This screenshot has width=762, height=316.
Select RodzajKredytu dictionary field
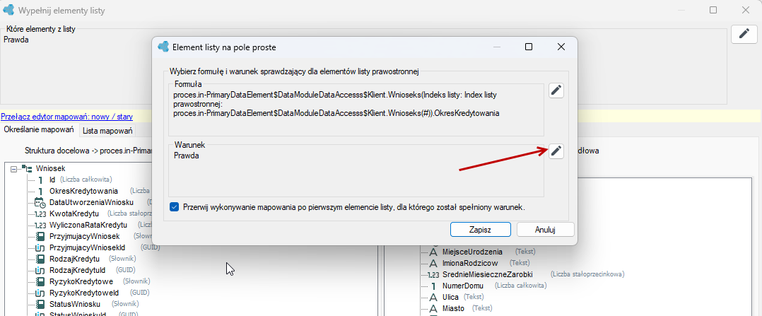click(x=74, y=259)
